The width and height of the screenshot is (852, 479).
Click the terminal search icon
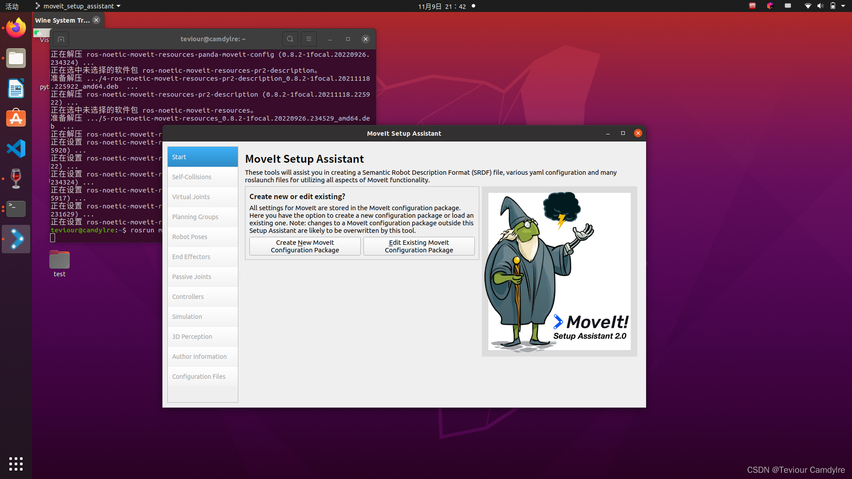tap(290, 39)
